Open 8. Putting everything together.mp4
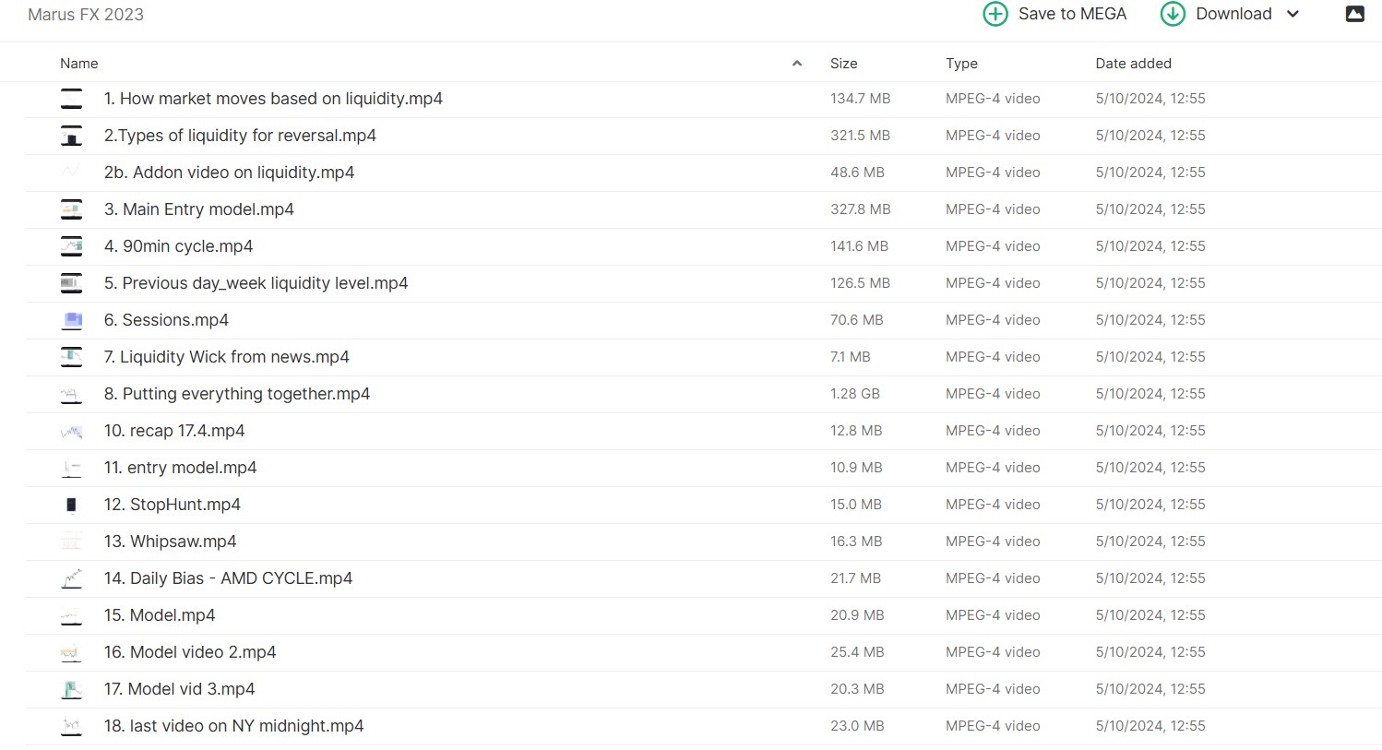This screenshot has width=1382, height=750. point(237,394)
